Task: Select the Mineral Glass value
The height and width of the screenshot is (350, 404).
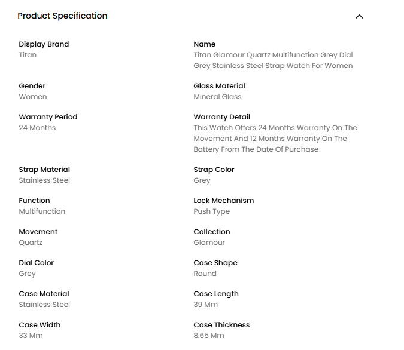Action: tap(217, 97)
